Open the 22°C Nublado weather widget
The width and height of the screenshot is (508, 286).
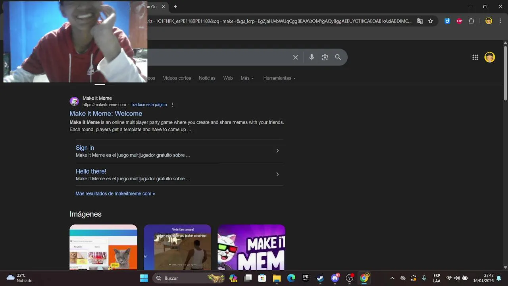20,278
